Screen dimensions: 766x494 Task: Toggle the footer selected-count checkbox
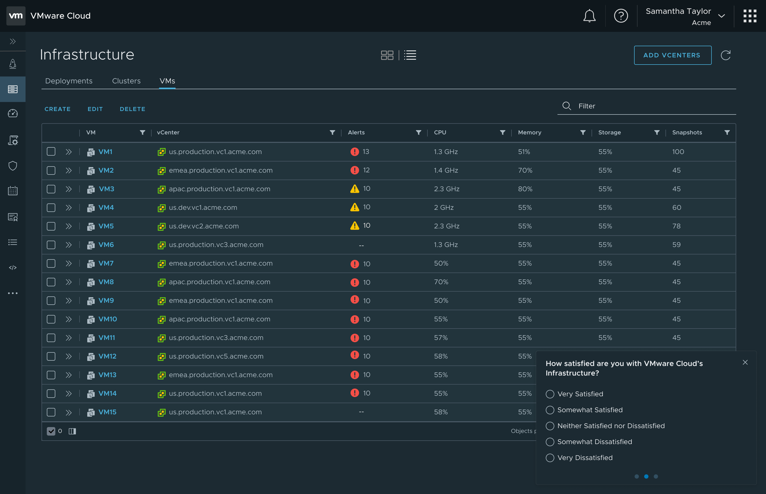pos(51,431)
